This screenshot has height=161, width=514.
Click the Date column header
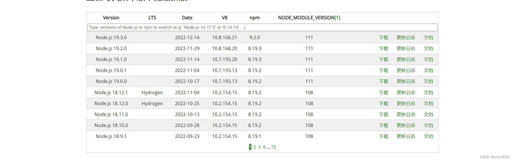(x=187, y=18)
